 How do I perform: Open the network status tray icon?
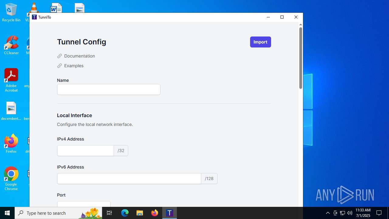pos(343,213)
